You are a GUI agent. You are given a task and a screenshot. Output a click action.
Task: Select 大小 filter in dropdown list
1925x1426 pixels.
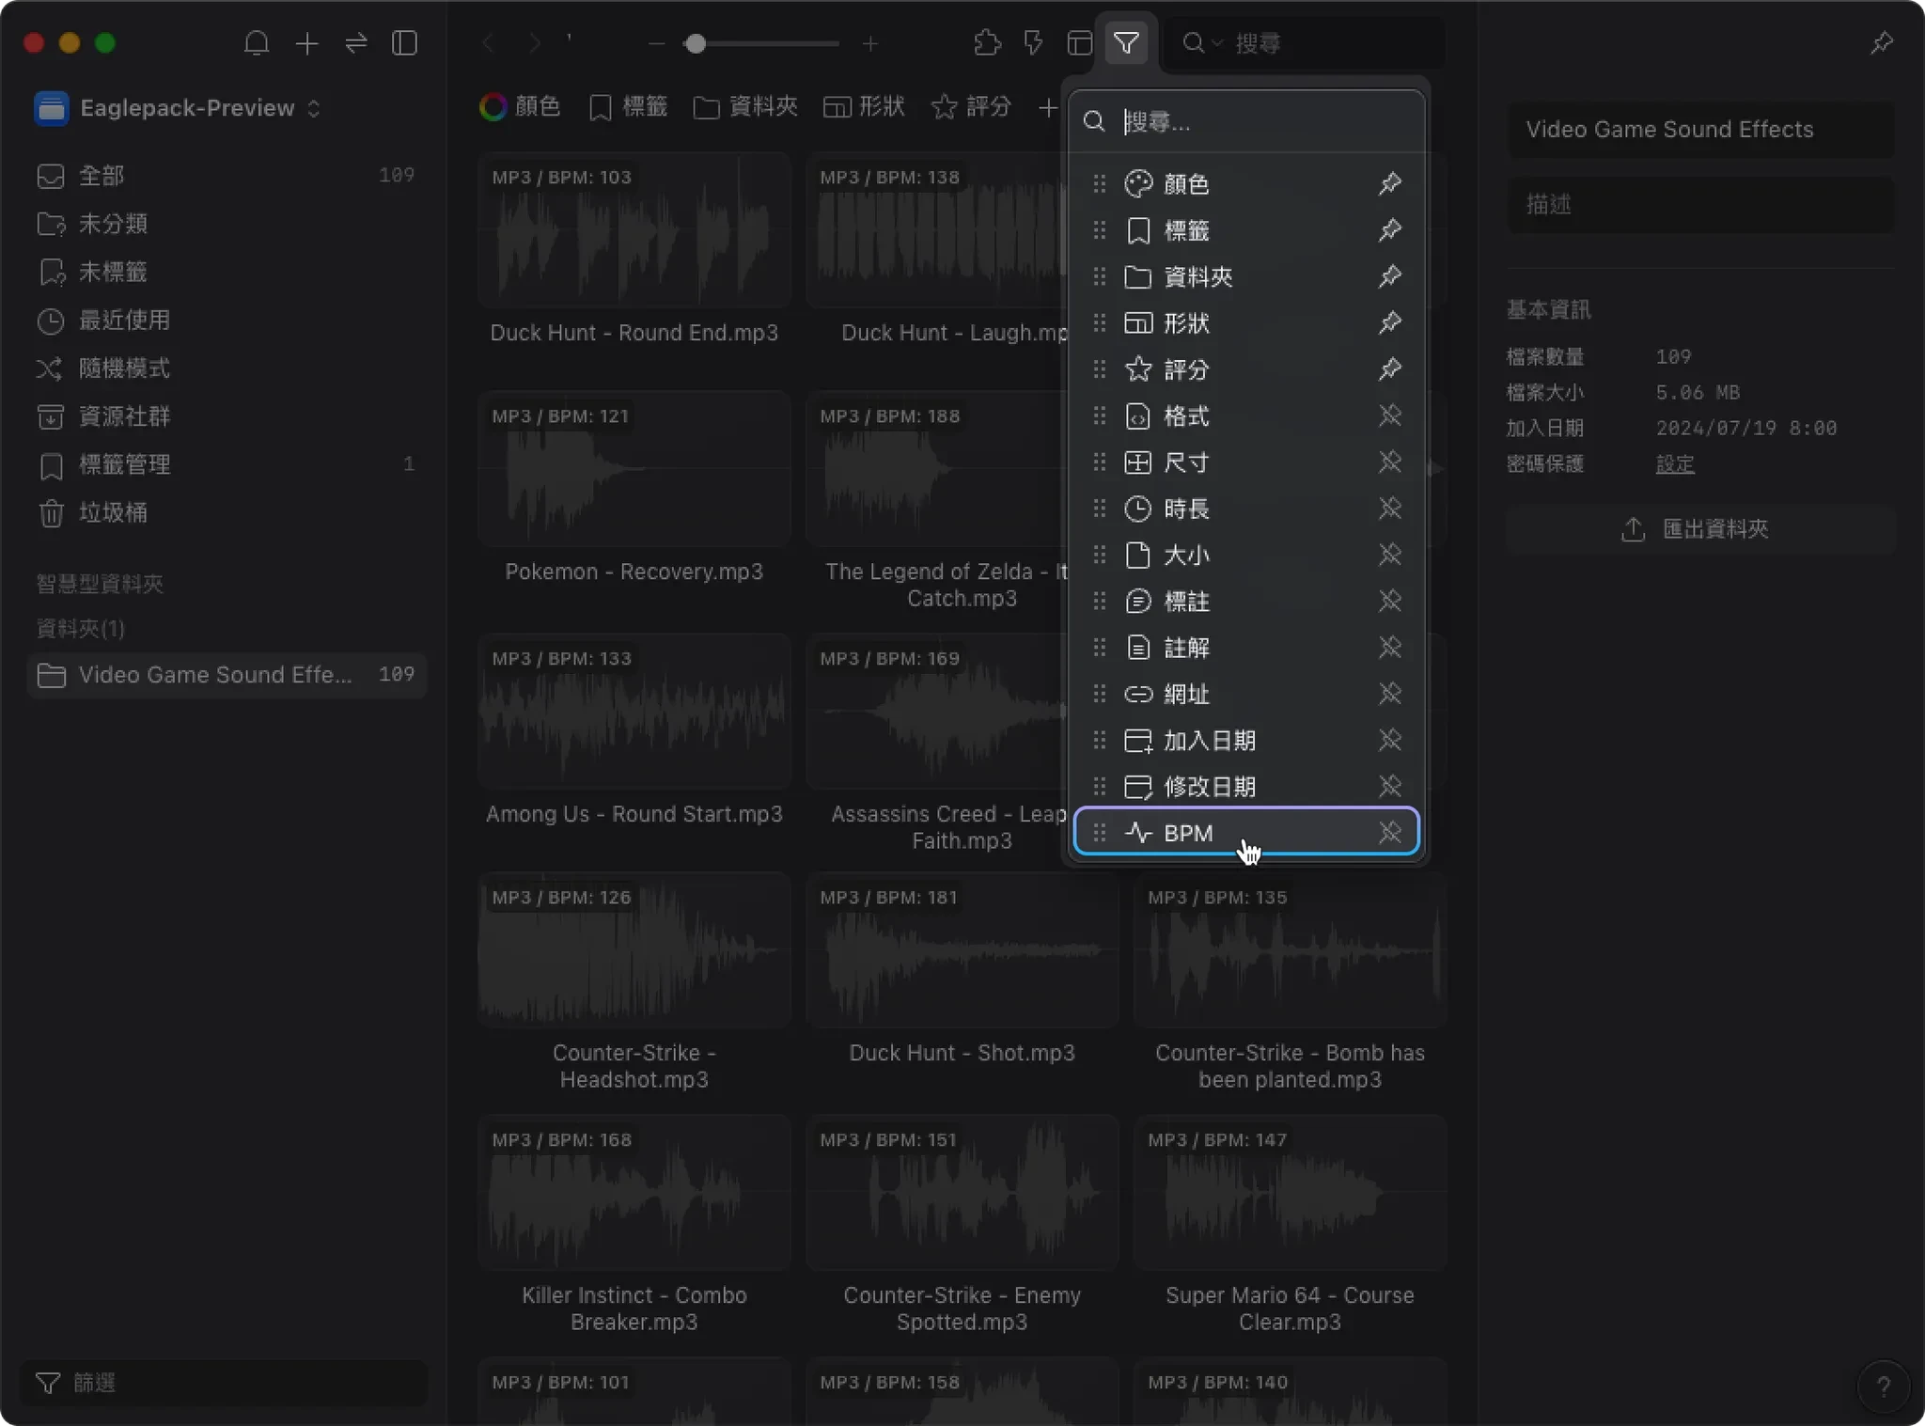point(1246,555)
